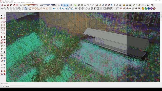
Task: Select the Rectangle drawing tool
Action: point(2,25)
